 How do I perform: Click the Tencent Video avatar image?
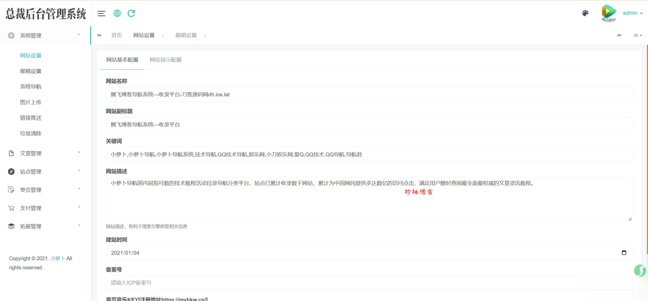coord(608,13)
